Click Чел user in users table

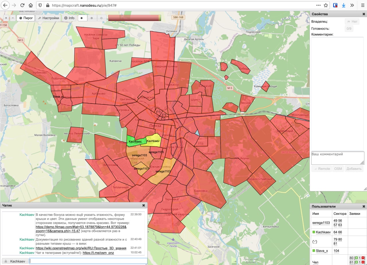click(315, 262)
